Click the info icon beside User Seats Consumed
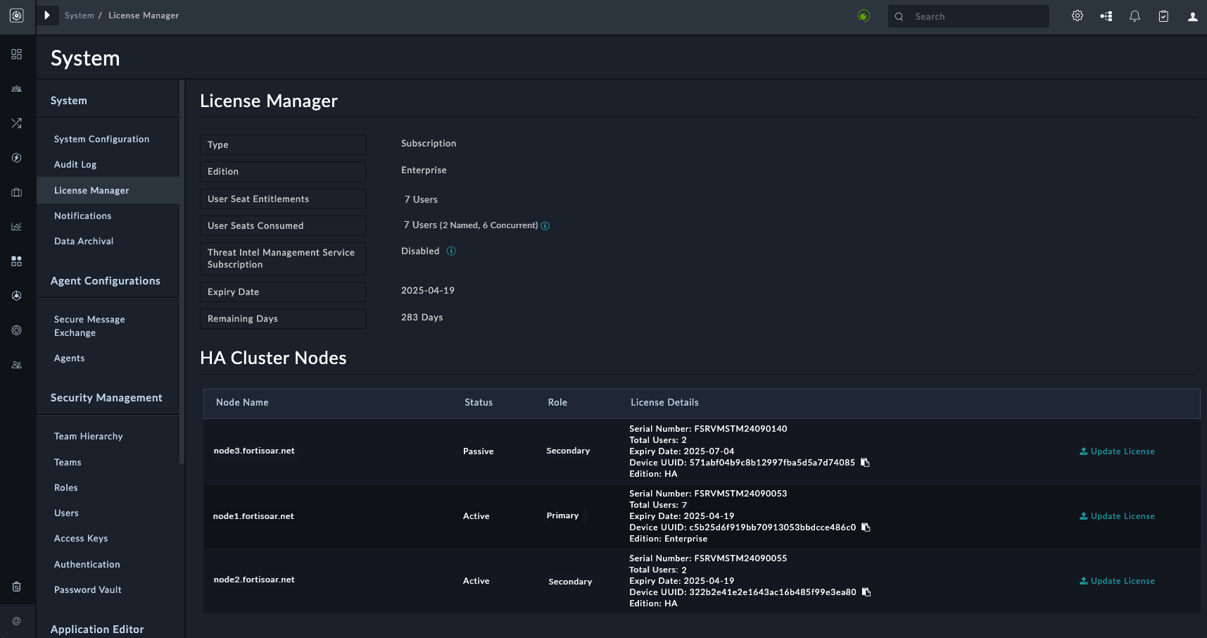This screenshot has width=1207, height=638. point(545,225)
